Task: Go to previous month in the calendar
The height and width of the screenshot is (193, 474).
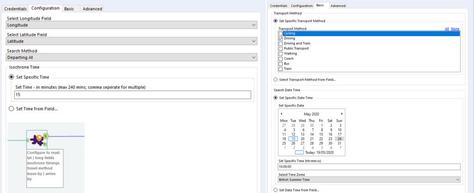Action: coord(281,114)
